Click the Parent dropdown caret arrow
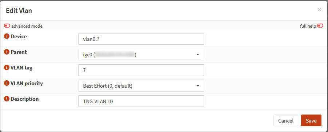Screen dimensions: 328x132 click(x=198, y=55)
